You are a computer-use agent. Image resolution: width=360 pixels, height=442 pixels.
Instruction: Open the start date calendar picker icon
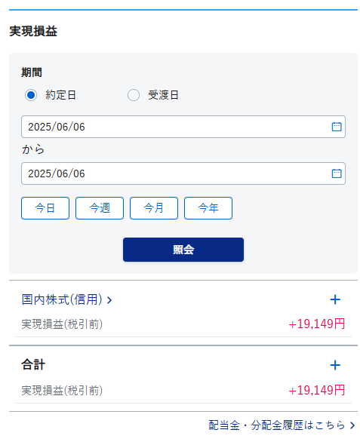pyautogui.click(x=336, y=127)
